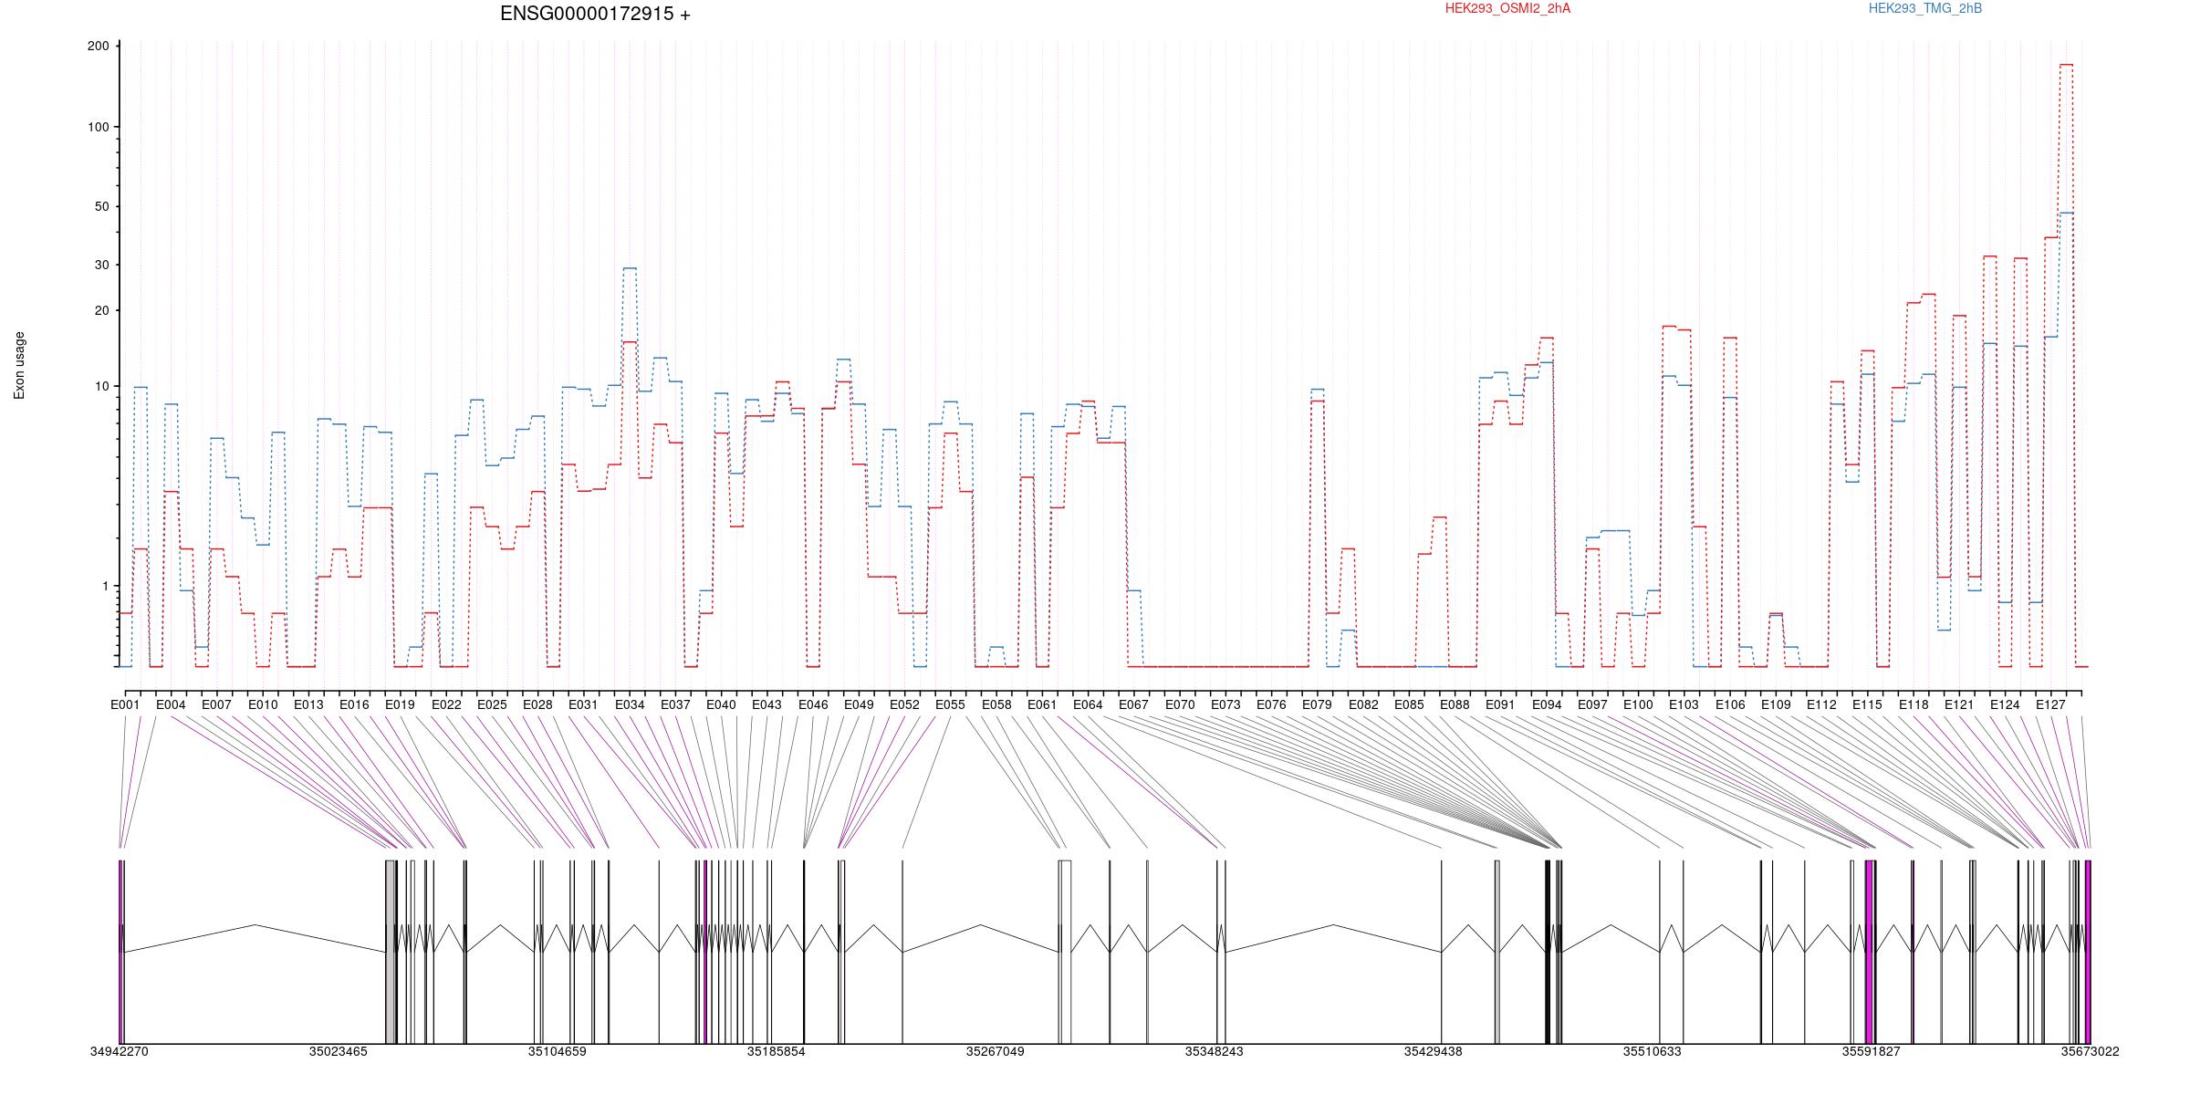Click exon label E043
The height and width of the screenshot is (1095, 2190).
pos(766,704)
